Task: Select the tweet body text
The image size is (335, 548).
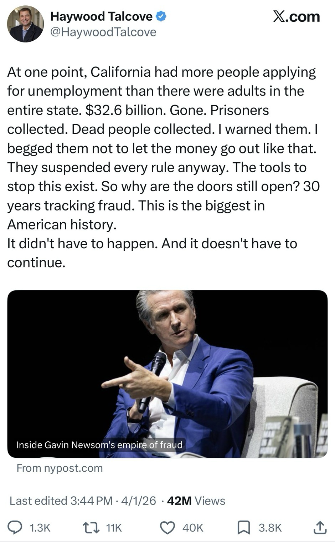Action: (x=163, y=167)
